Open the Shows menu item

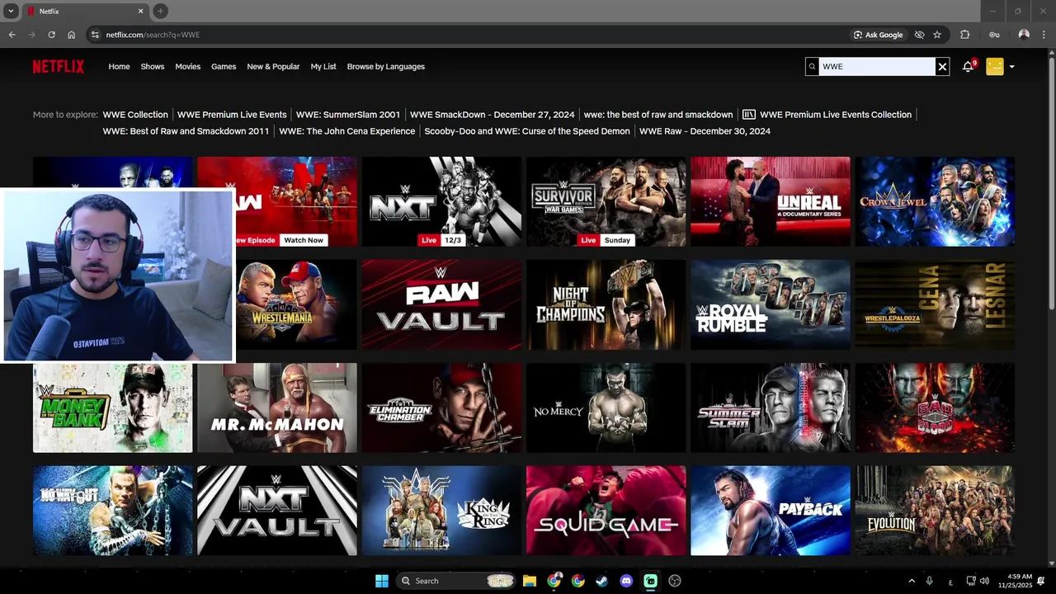pyautogui.click(x=153, y=67)
